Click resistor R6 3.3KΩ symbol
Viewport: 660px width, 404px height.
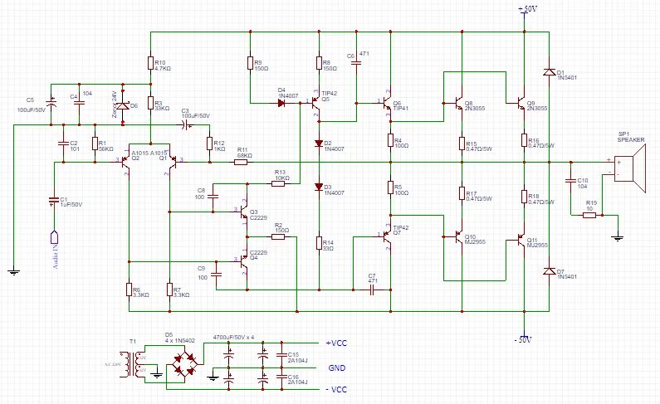click(x=129, y=290)
